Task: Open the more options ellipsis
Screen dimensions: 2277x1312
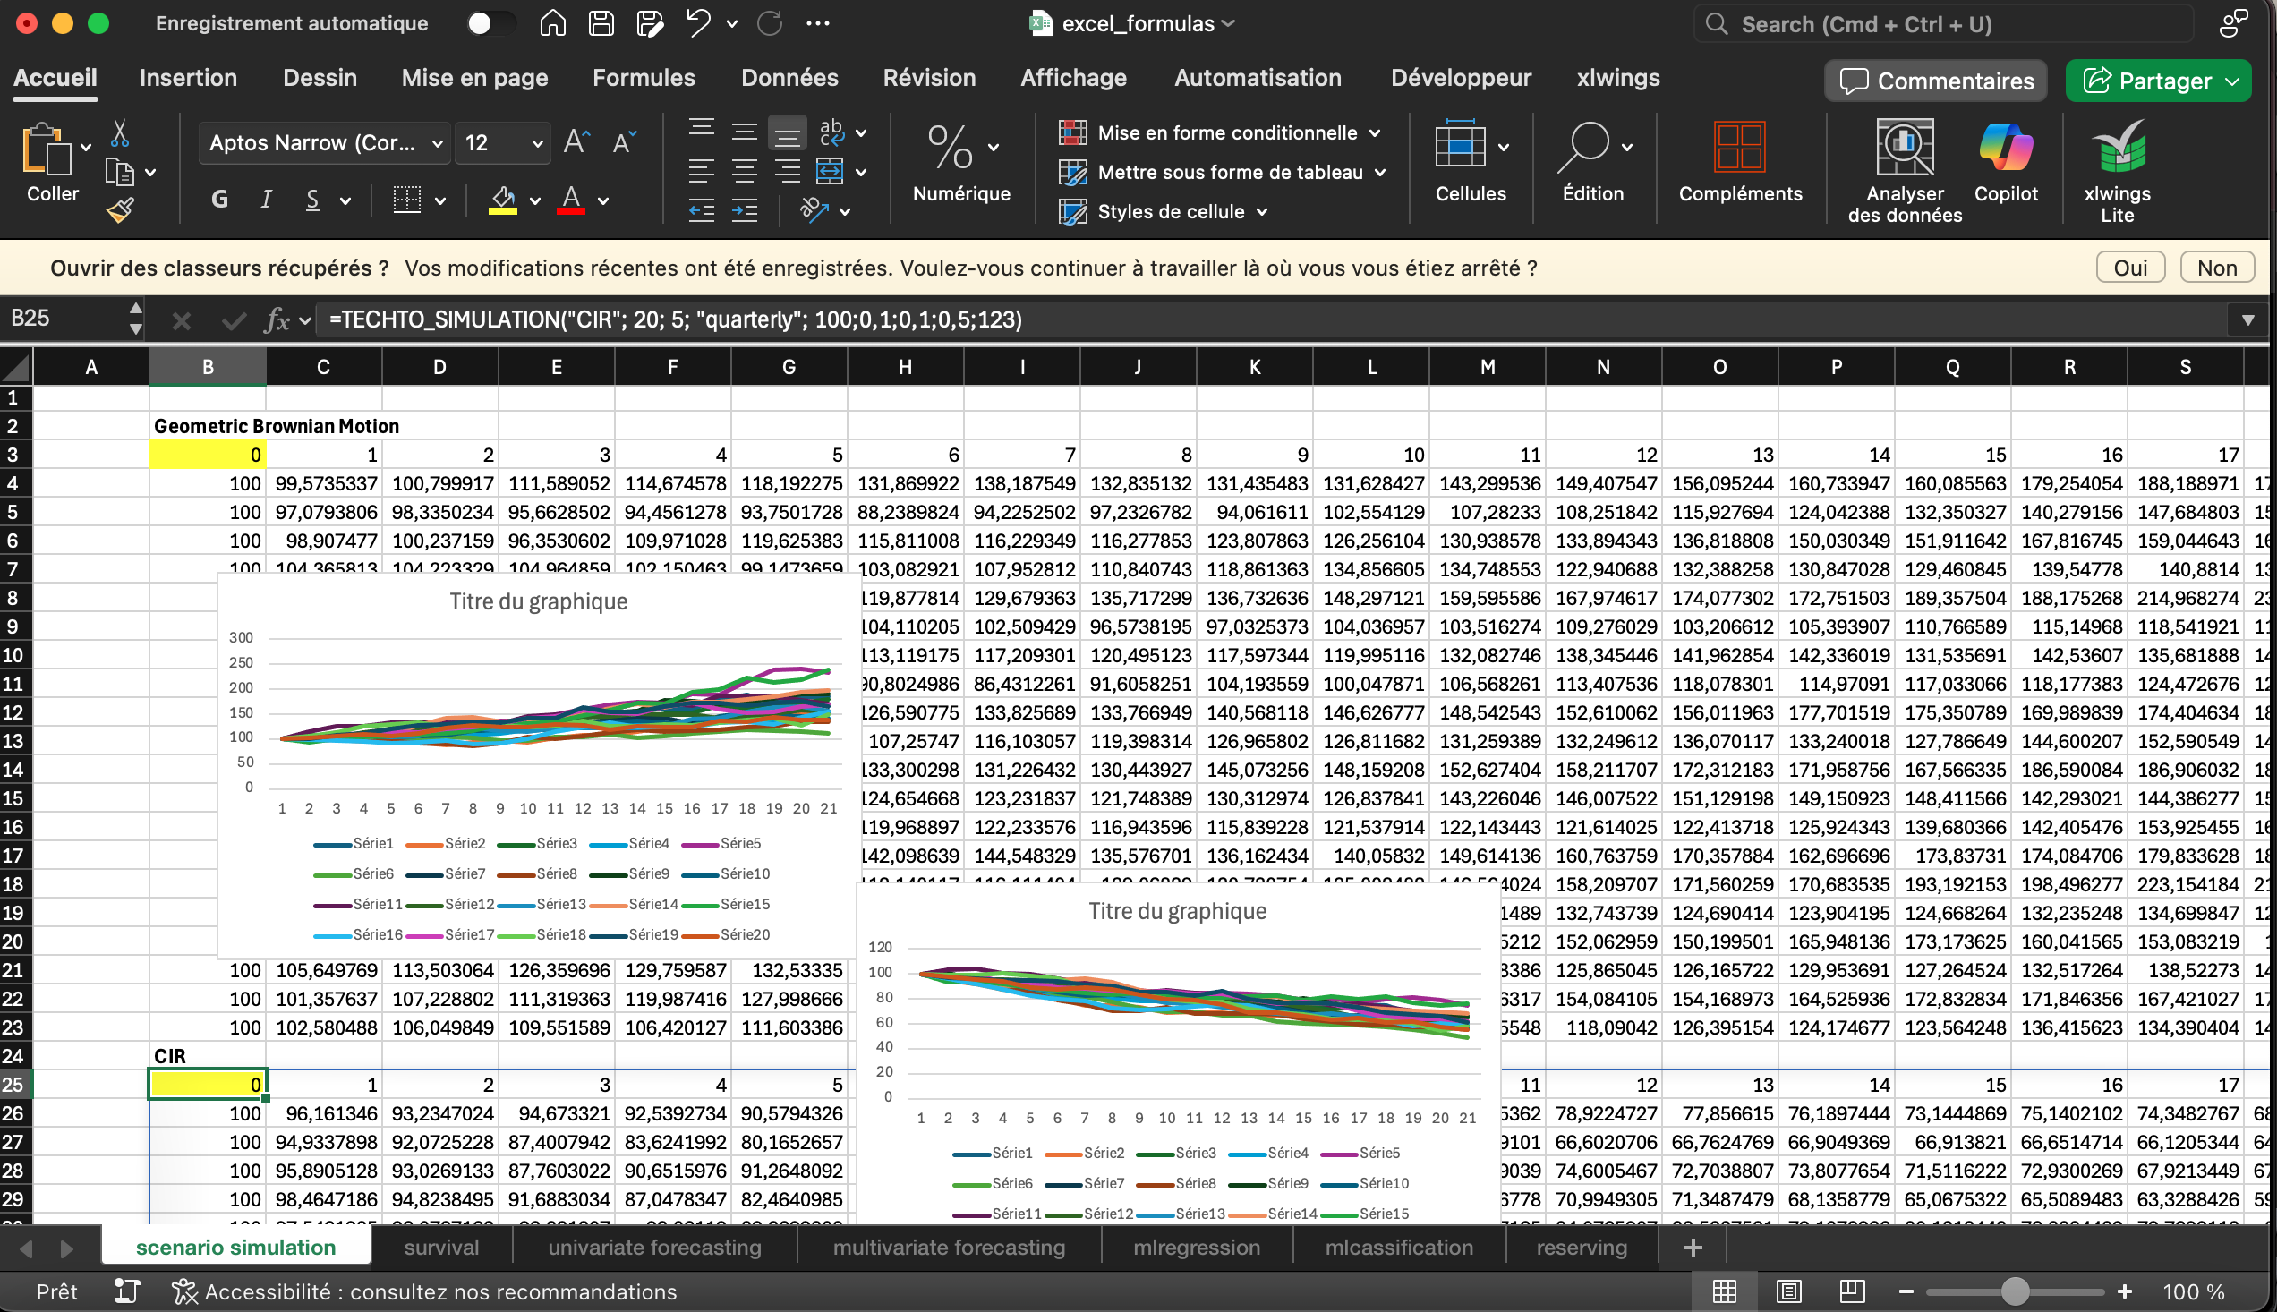Action: click(x=818, y=23)
